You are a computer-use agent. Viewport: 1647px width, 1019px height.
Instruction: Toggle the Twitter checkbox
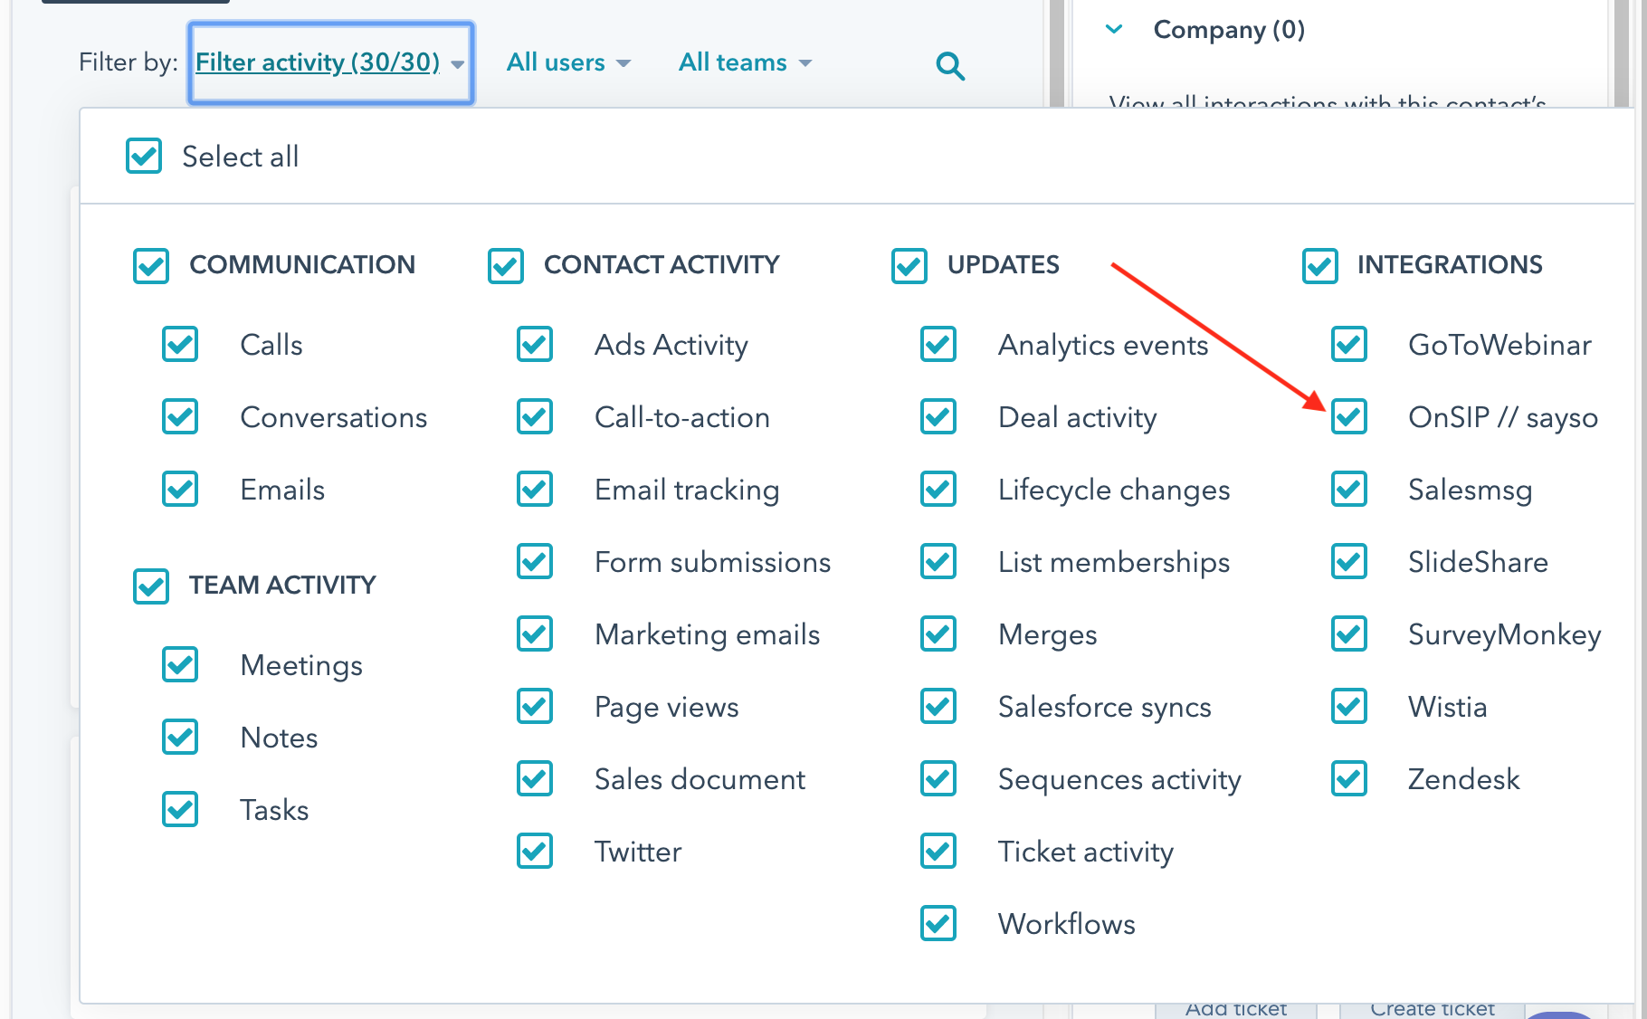(535, 851)
